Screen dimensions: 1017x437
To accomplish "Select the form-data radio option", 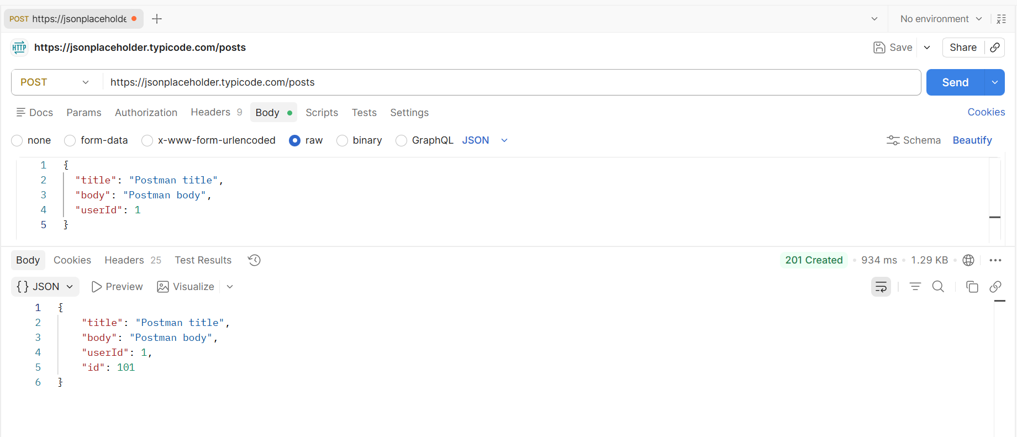I will click(x=70, y=140).
